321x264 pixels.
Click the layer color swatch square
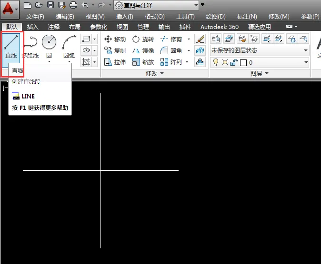[243, 63]
